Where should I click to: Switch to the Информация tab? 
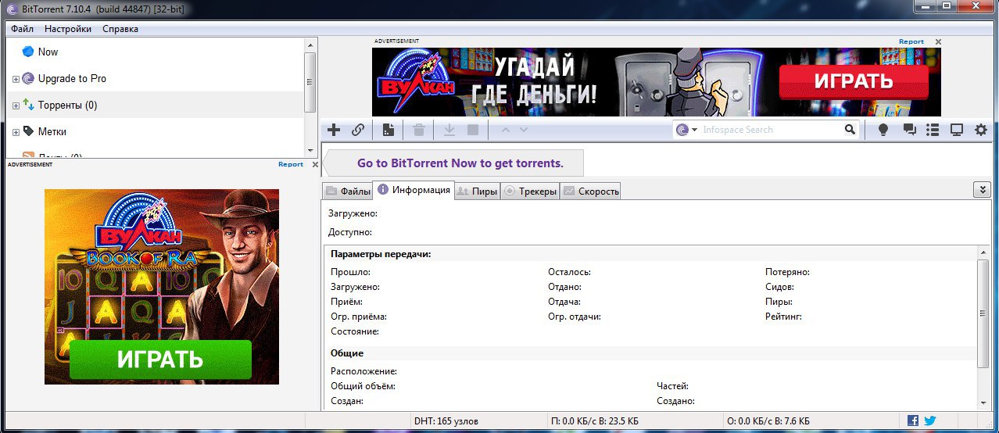click(x=414, y=189)
